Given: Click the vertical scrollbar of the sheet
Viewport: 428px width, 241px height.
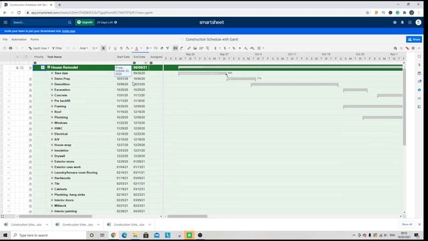Looking at the screenshot, I should 404,107.
